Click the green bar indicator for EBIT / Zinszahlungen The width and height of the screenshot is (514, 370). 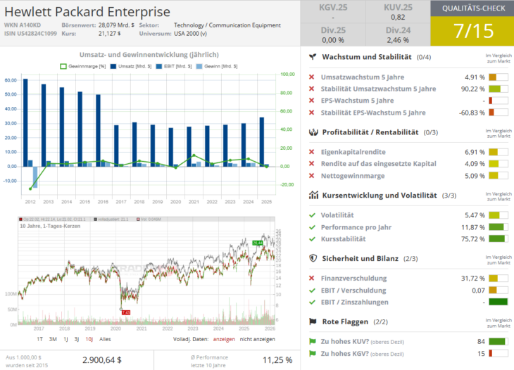498,302
